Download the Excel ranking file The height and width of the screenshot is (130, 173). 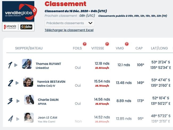coord(69,30)
